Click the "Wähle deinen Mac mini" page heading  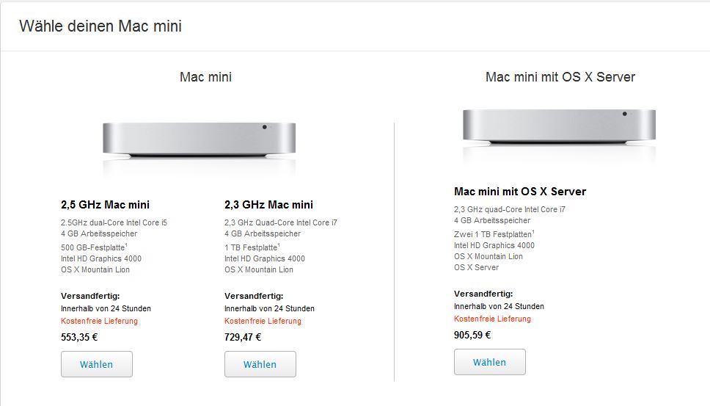tap(100, 26)
